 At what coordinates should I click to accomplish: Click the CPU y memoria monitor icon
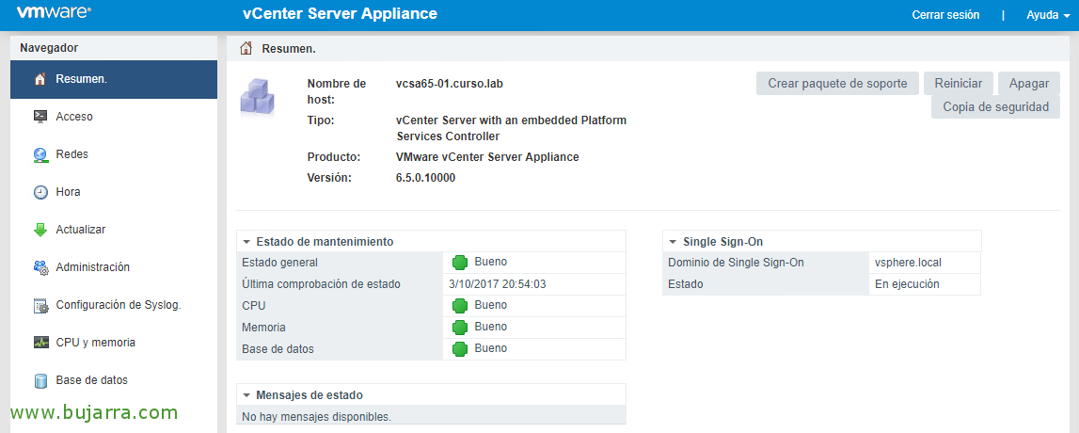40,342
